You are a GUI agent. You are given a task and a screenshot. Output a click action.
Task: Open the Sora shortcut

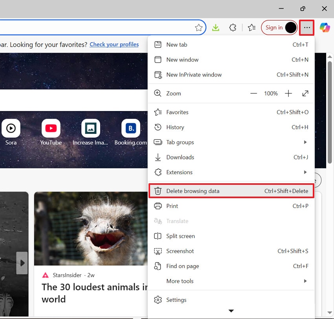tap(11, 128)
